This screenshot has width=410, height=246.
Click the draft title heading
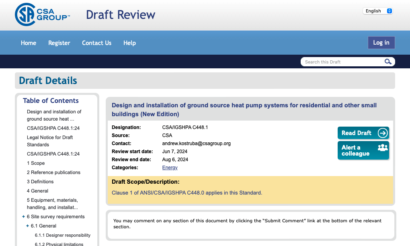244,110
